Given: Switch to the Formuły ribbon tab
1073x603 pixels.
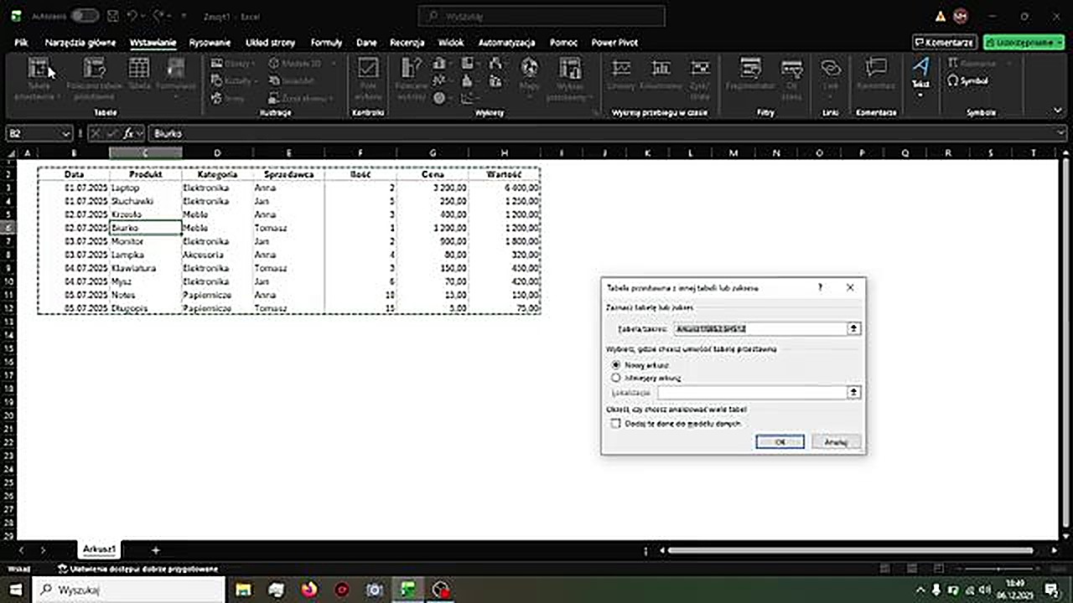Looking at the screenshot, I should coord(326,42).
